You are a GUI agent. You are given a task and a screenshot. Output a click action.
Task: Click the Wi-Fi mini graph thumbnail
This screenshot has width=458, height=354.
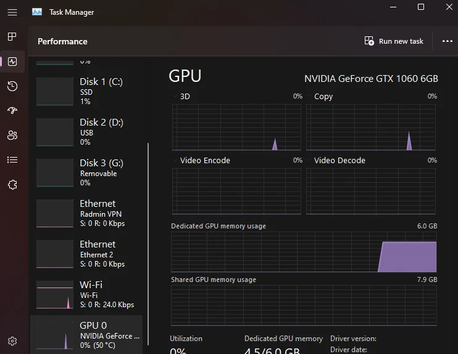coord(54,294)
